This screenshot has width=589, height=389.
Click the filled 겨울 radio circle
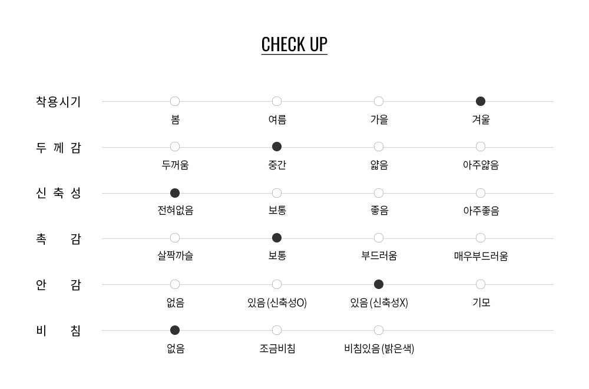481,101
